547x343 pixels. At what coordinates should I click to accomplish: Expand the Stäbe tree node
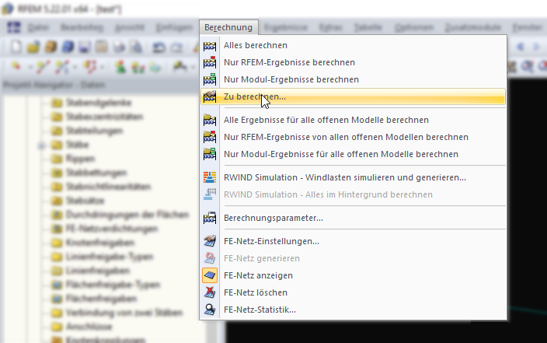click(x=41, y=145)
